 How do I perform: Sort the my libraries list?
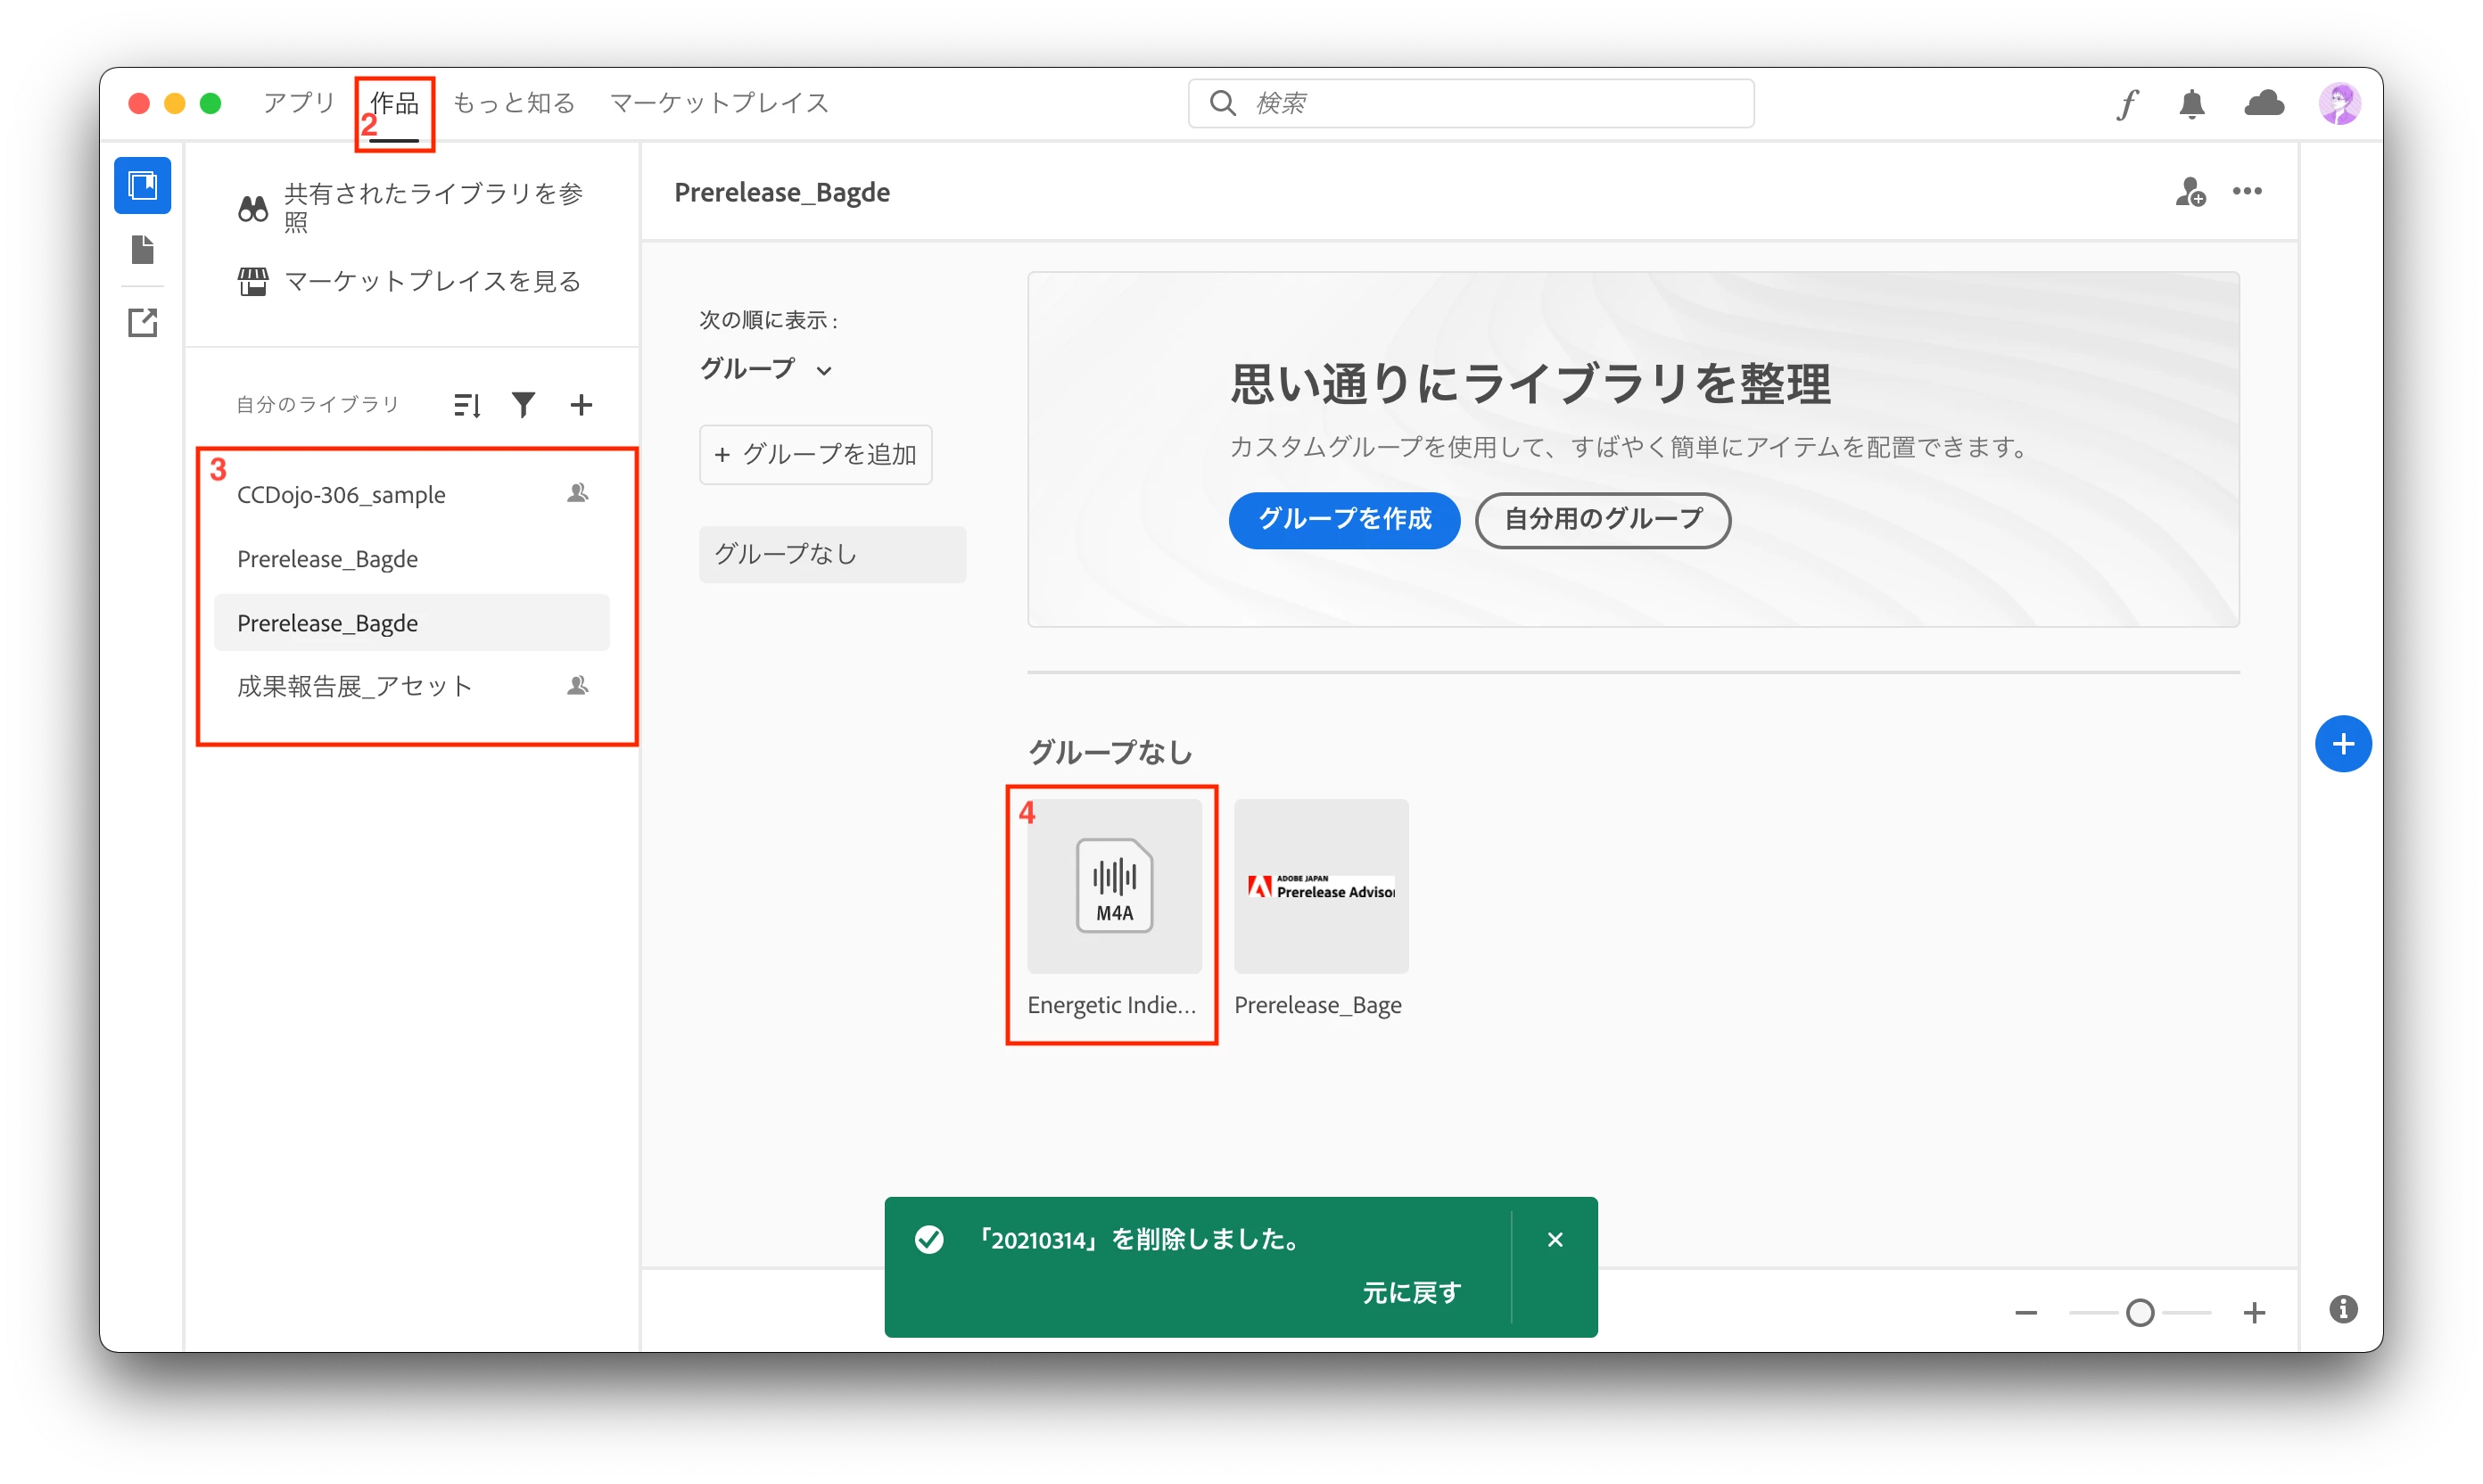pos(467,405)
